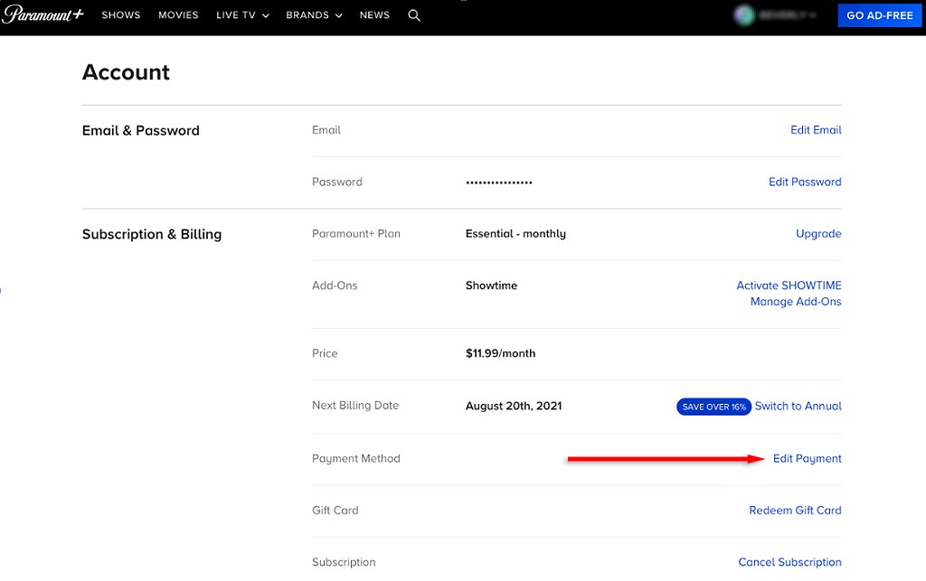Click Upgrade next to Paramount+ plan
The image size is (926, 581).
click(x=818, y=234)
